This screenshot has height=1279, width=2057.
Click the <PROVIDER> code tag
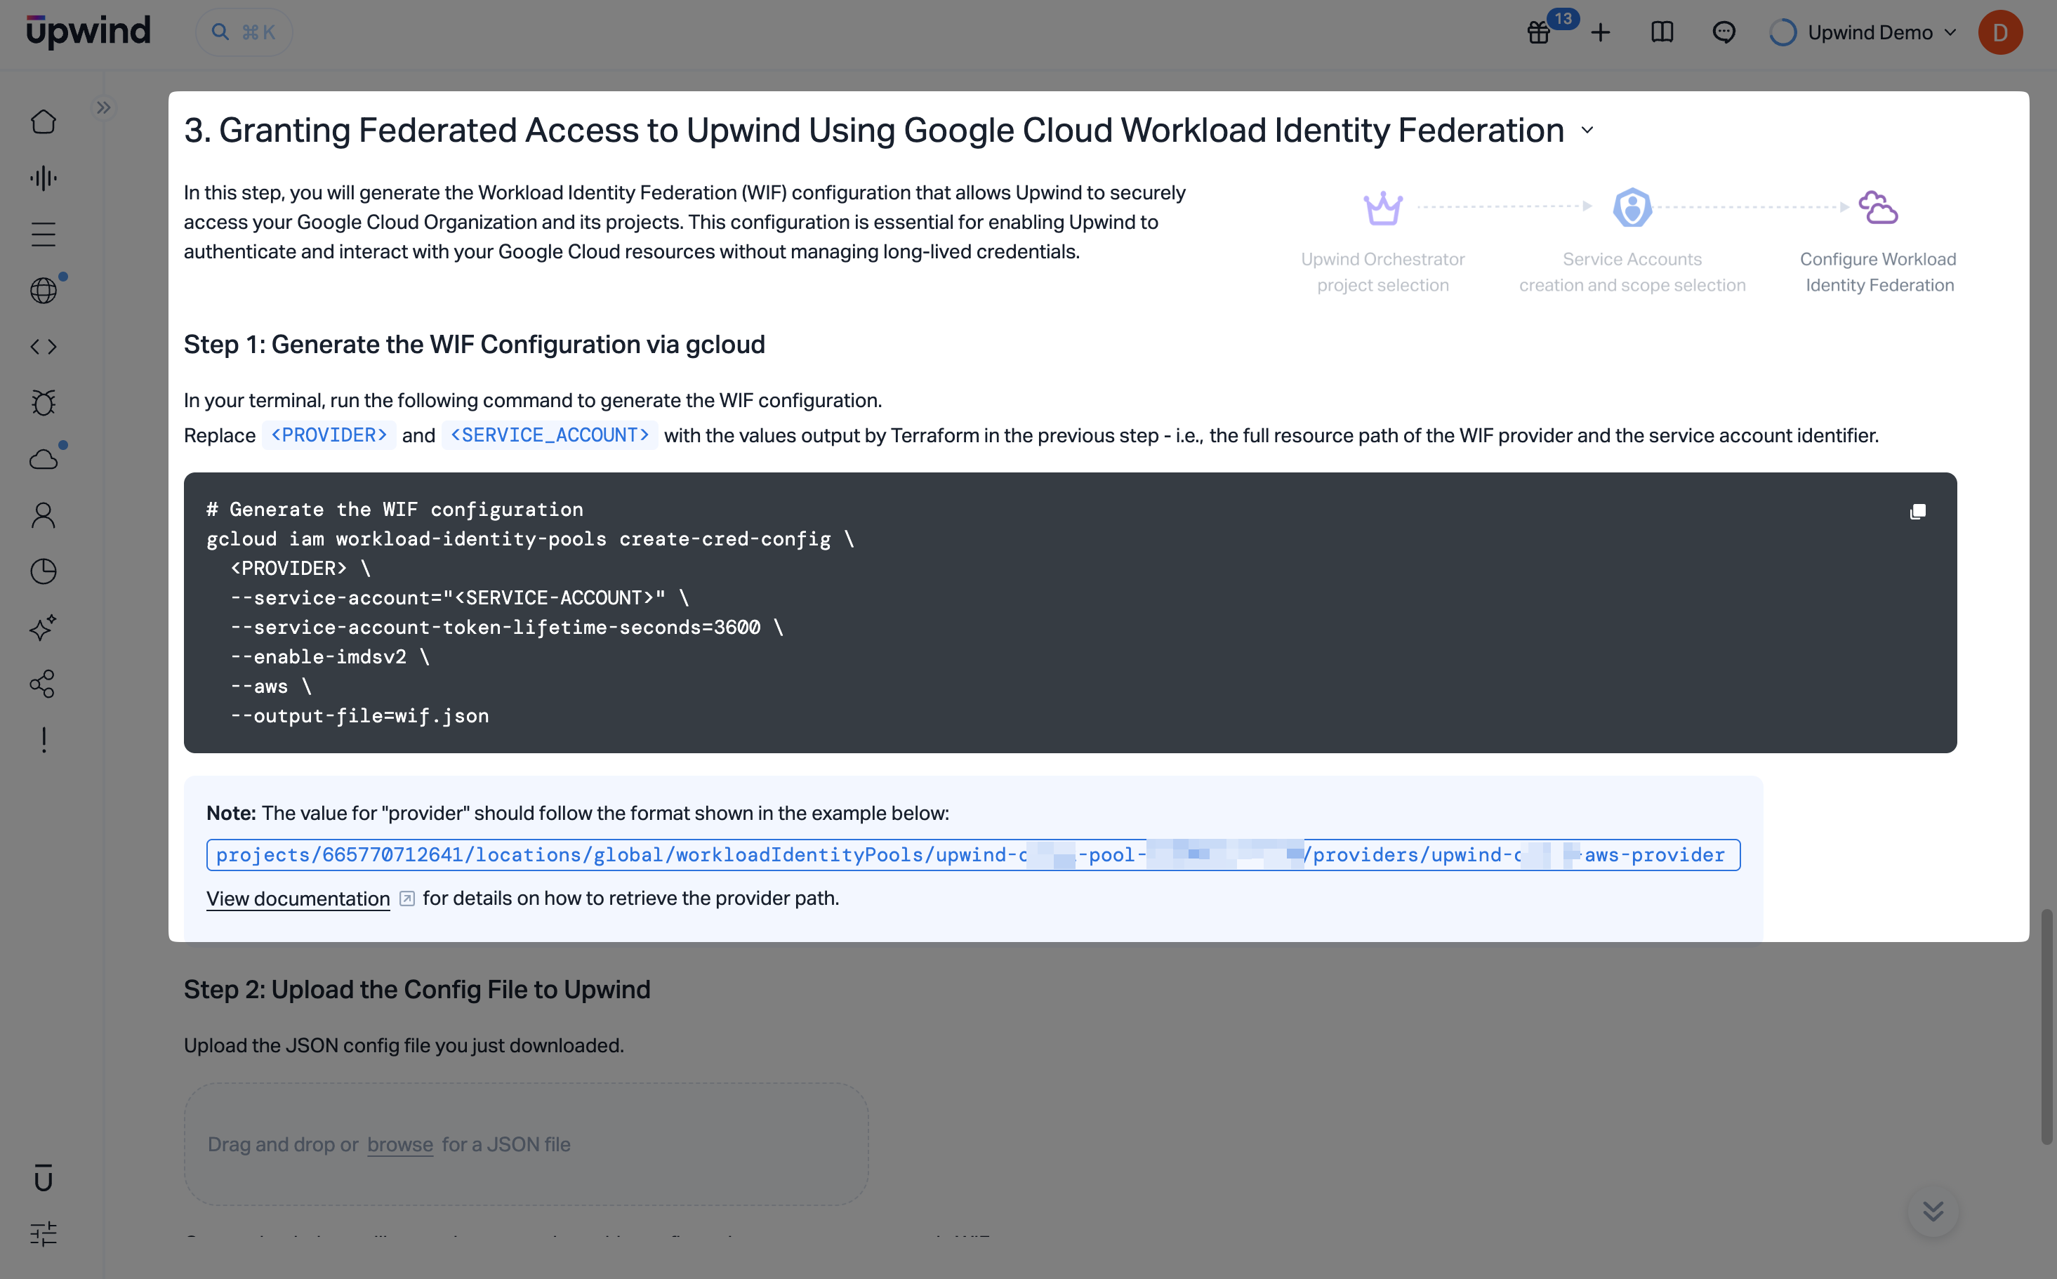point(329,435)
